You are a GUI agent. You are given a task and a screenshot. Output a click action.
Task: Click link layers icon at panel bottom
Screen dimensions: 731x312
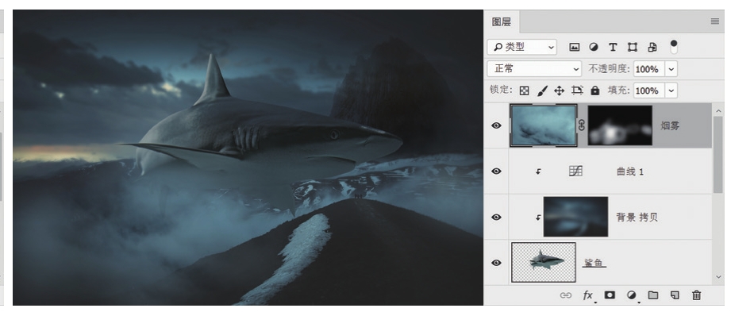565,295
